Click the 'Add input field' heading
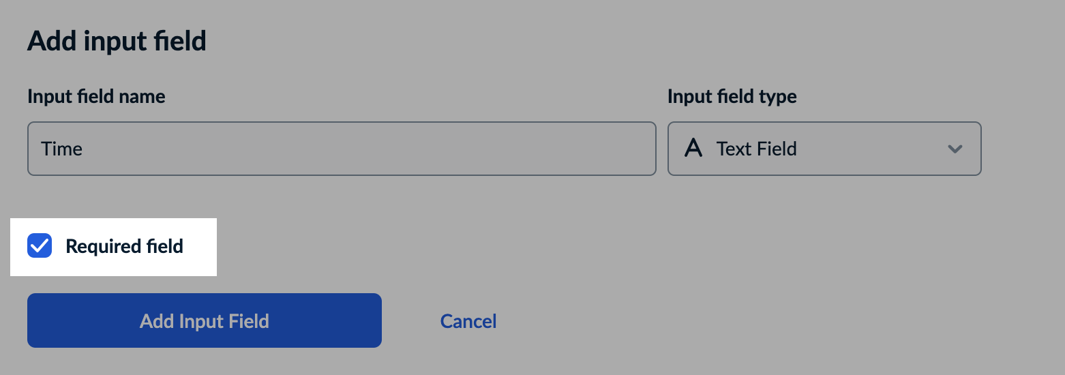Viewport: 1065px width, 375px height. click(117, 42)
